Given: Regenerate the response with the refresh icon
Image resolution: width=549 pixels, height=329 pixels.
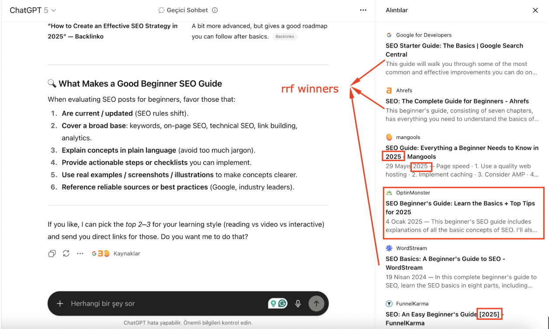Looking at the screenshot, I should click(66, 254).
